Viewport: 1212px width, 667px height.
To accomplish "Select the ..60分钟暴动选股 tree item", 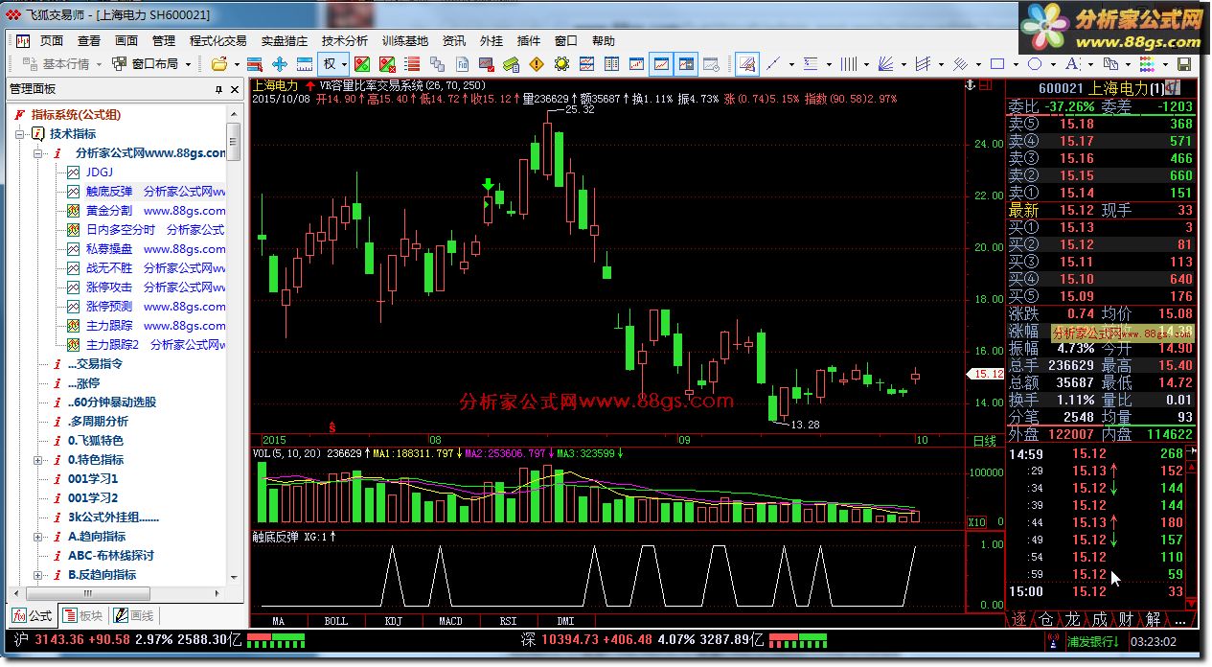I will [111, 402].
